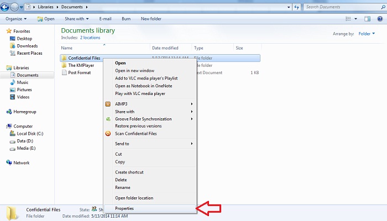This screenshot has height=221, width=387.
Task: Expand Groove Folder Synchronization submenu
Action: coord(150,119)
